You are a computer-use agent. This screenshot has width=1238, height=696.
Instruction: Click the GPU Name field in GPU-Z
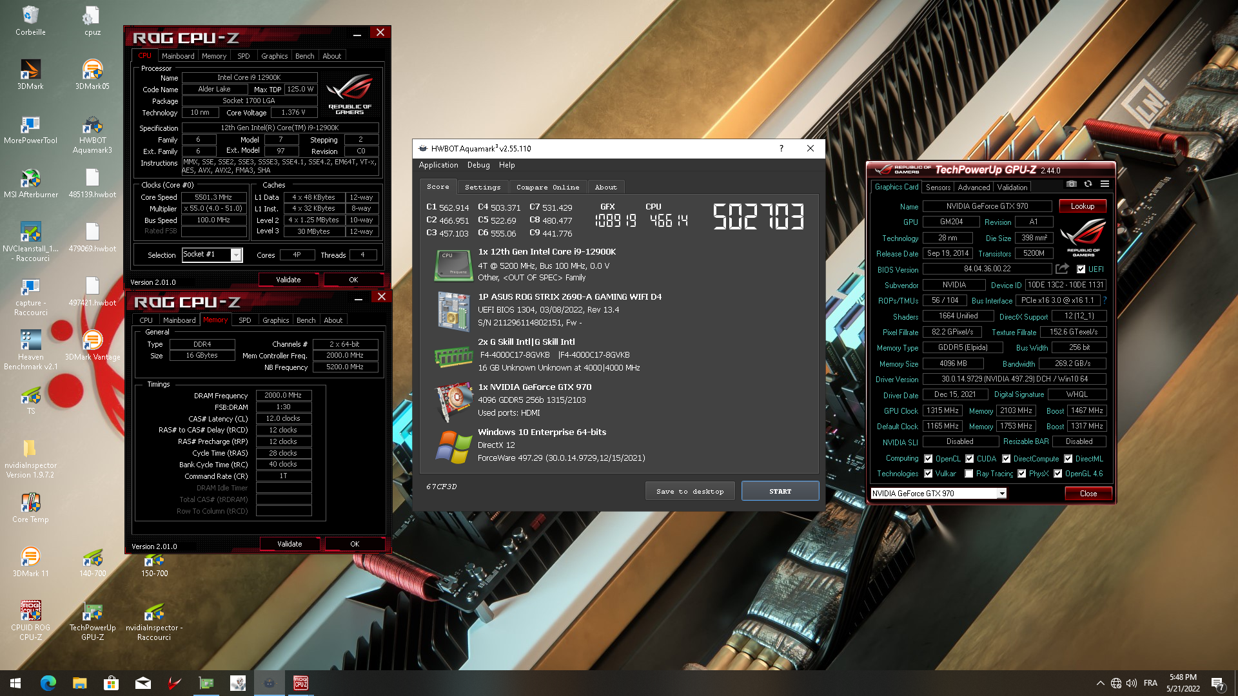[987, 206]
